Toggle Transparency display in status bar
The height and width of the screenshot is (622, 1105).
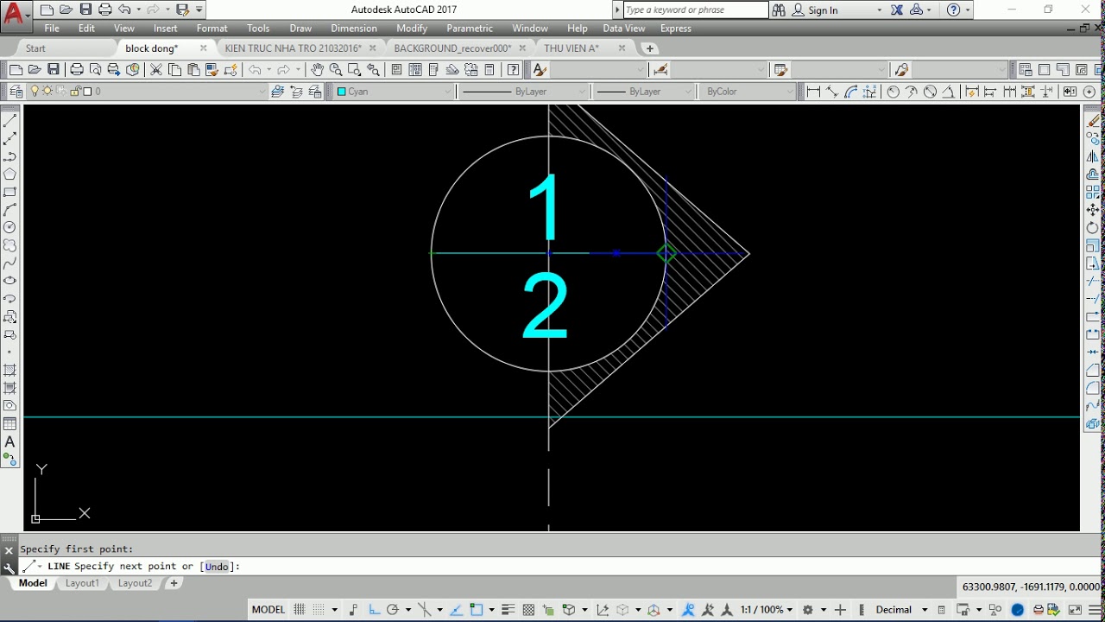[528, 610]
